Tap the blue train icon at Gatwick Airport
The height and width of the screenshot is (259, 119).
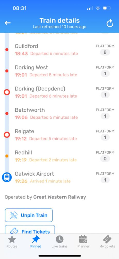(7, 177)
